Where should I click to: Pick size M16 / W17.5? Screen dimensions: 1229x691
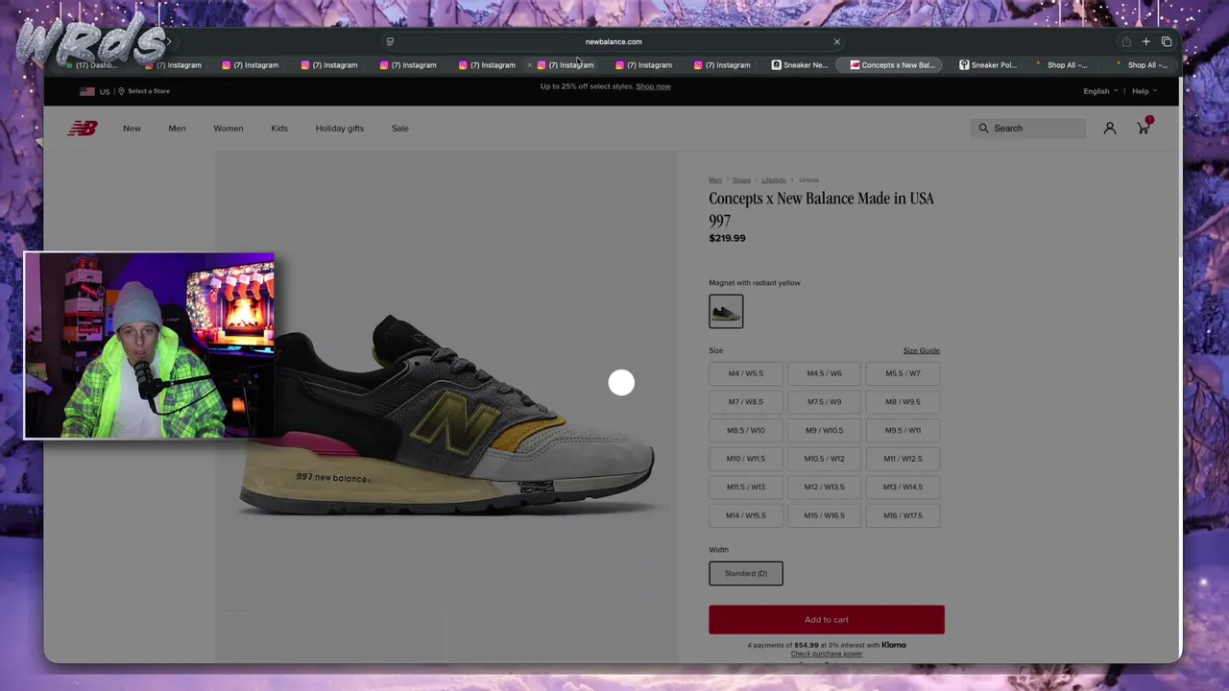903,515
